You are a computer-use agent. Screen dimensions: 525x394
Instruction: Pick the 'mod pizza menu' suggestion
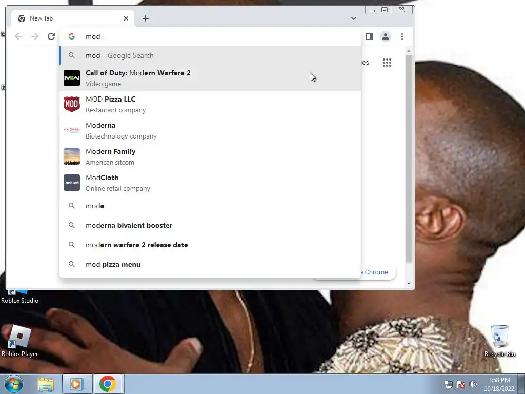211,264
